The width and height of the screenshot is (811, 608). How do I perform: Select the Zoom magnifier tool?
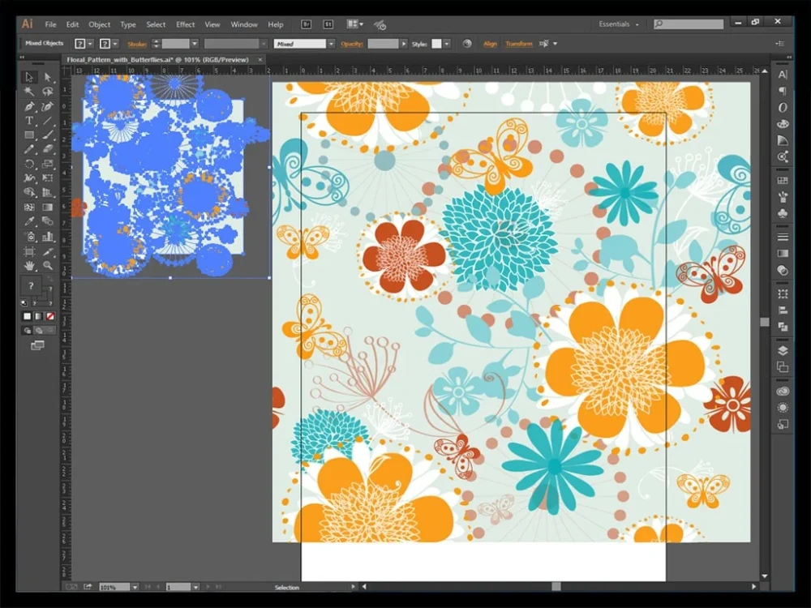[x=48, y=266]
